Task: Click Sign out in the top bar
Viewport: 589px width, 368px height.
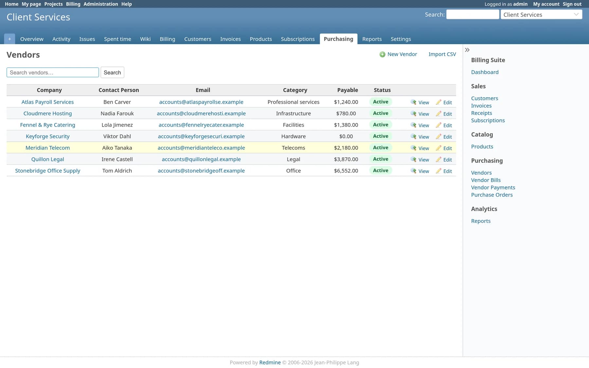Action: click(572, 4)
